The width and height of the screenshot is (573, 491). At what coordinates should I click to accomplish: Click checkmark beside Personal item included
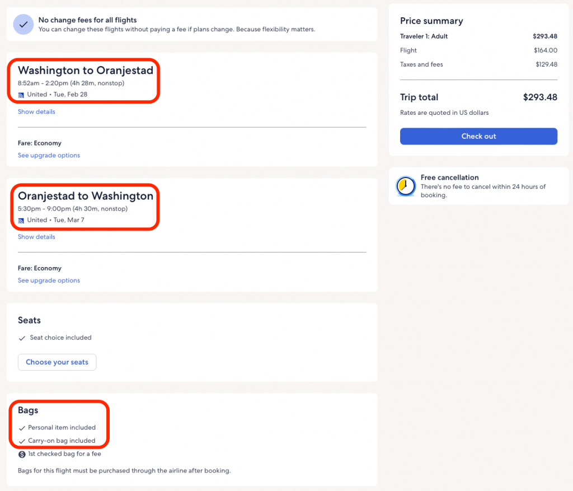coord(22,428)
